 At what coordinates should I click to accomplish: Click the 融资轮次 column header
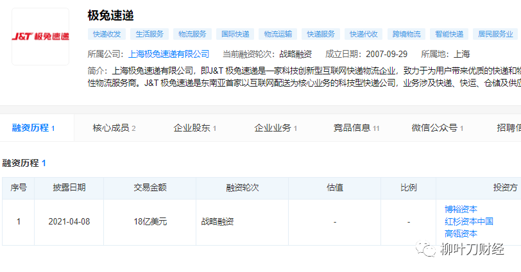point(243,188)
